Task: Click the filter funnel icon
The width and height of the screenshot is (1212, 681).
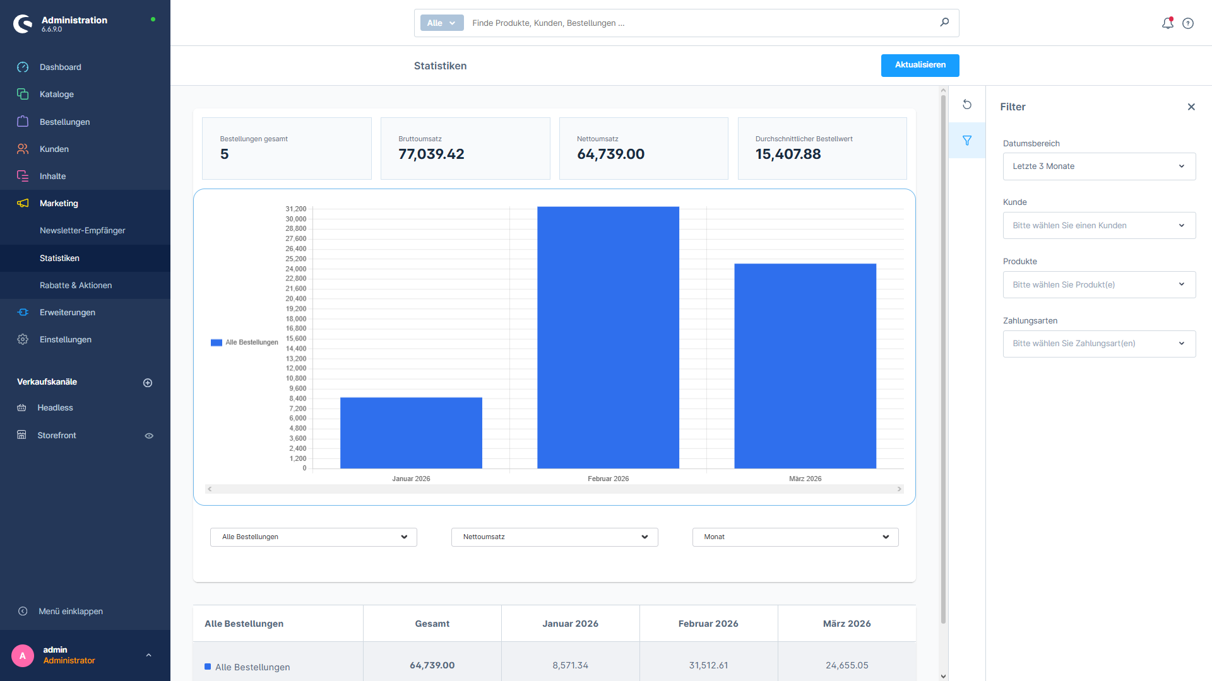Action: point(967,141)
